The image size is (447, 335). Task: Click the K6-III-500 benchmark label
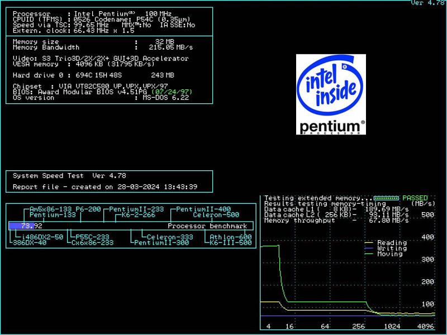(x=231, y=243)
